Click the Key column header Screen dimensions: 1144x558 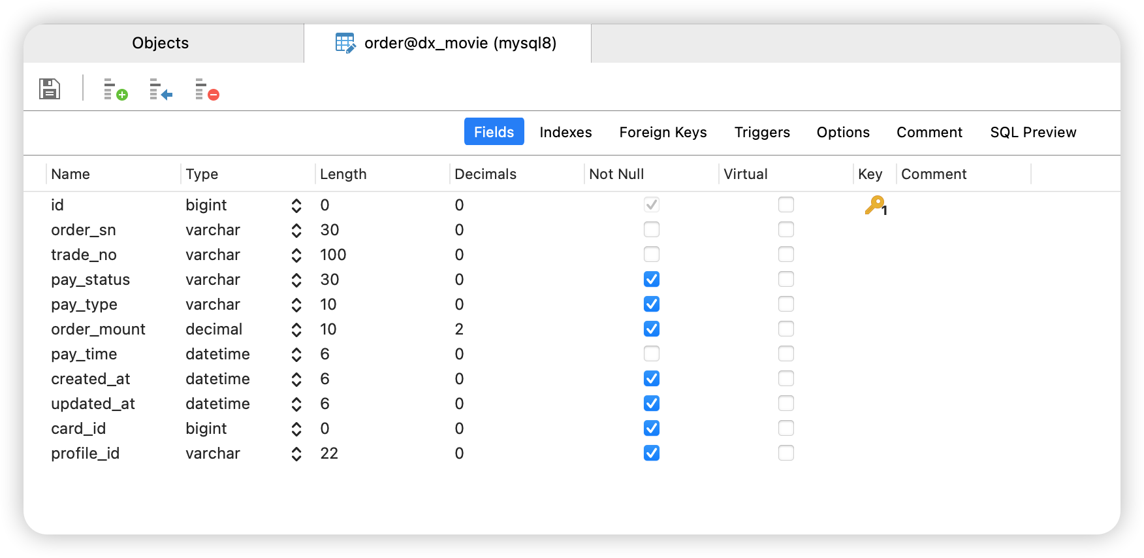pos(874,174)
